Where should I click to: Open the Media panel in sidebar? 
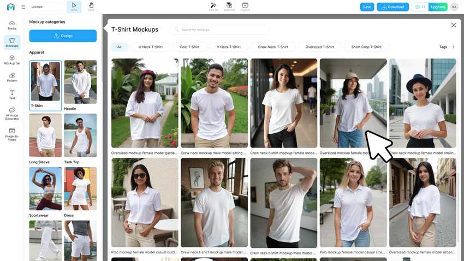[12, 25]
